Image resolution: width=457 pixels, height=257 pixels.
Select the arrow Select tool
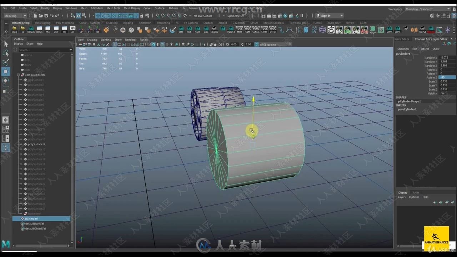click(6, 44)
